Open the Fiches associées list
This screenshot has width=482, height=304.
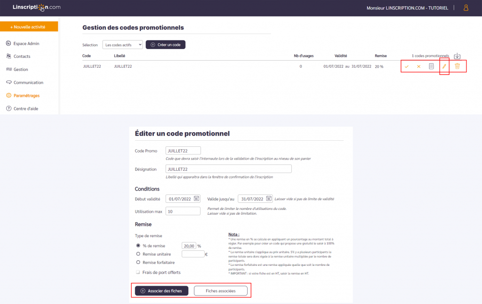pyautogui.click(x=221, y=290)
